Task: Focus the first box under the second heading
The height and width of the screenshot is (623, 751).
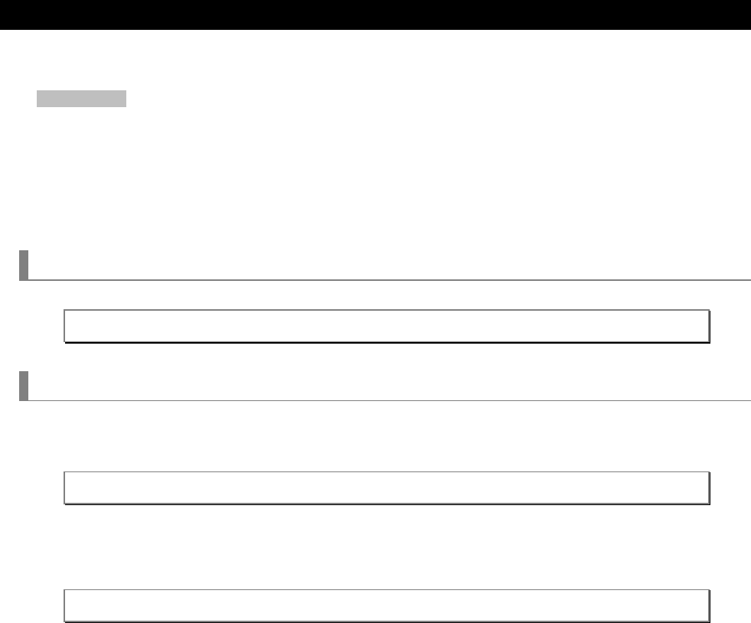Action: 387,488
